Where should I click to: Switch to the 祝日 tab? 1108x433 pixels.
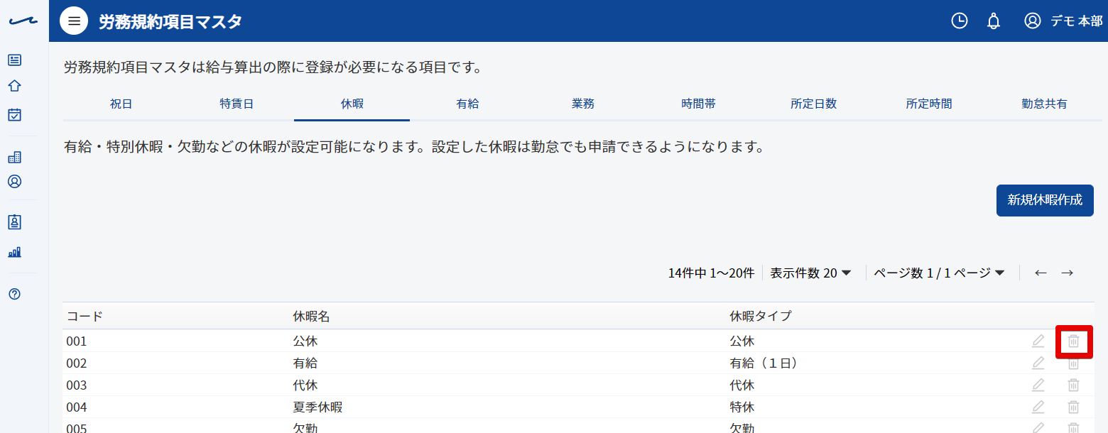121,104
